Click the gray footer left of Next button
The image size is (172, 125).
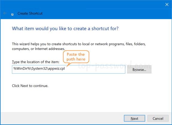61,118
